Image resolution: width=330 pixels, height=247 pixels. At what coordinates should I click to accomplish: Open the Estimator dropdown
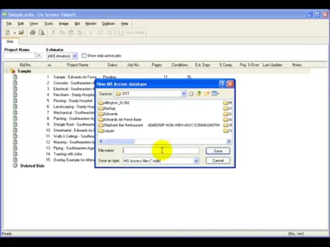pos(75,56)
